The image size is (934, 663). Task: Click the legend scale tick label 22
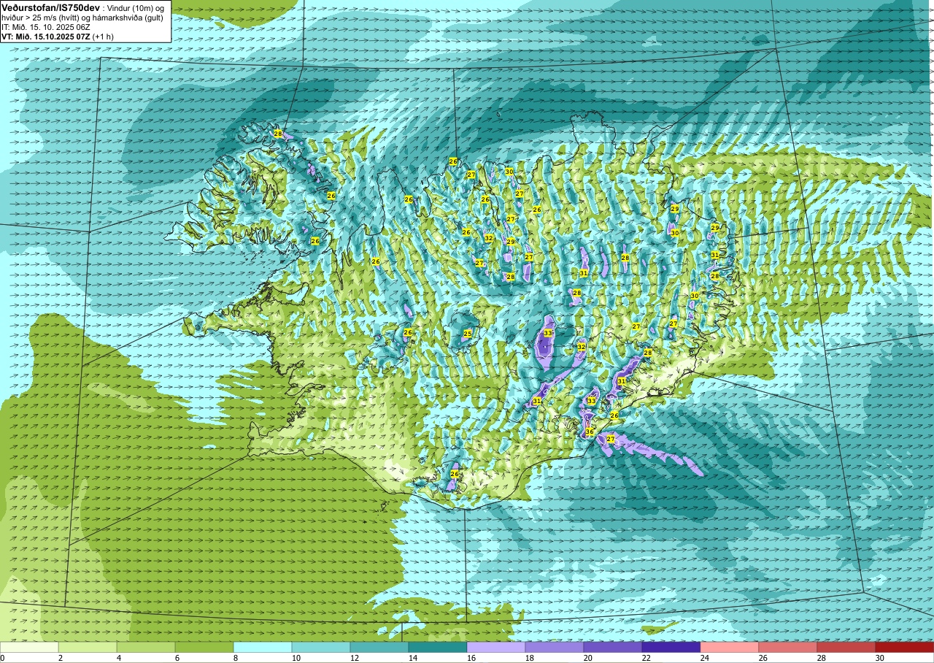646,658
